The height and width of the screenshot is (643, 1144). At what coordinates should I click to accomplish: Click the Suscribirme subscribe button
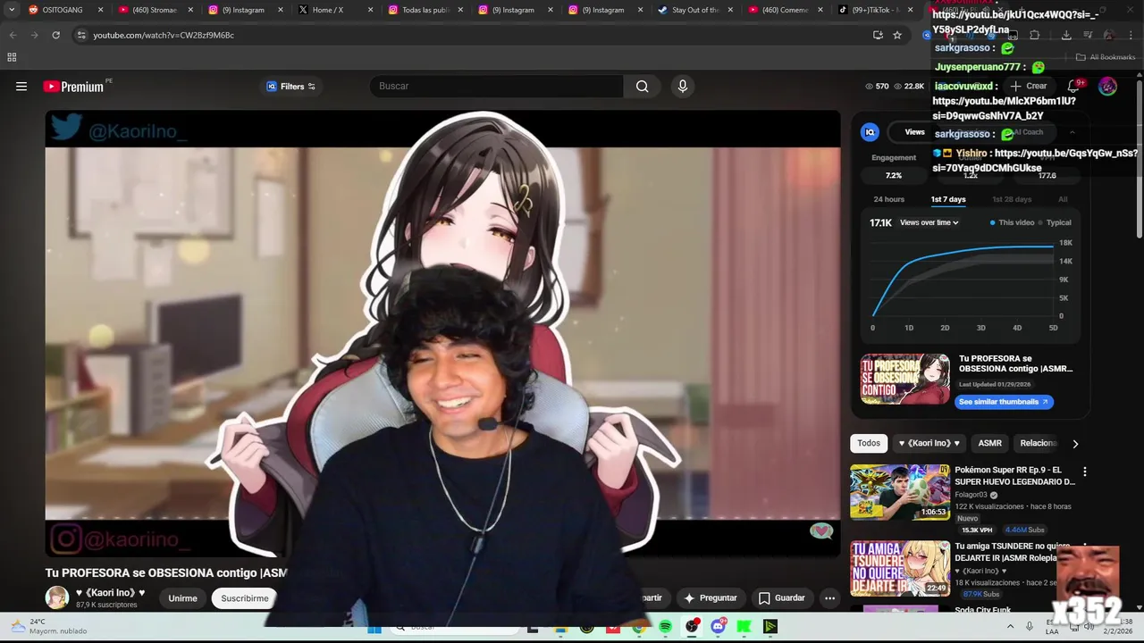(x=245, y=598)
